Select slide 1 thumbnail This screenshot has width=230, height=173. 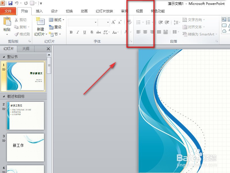click(x=26, y=76)
